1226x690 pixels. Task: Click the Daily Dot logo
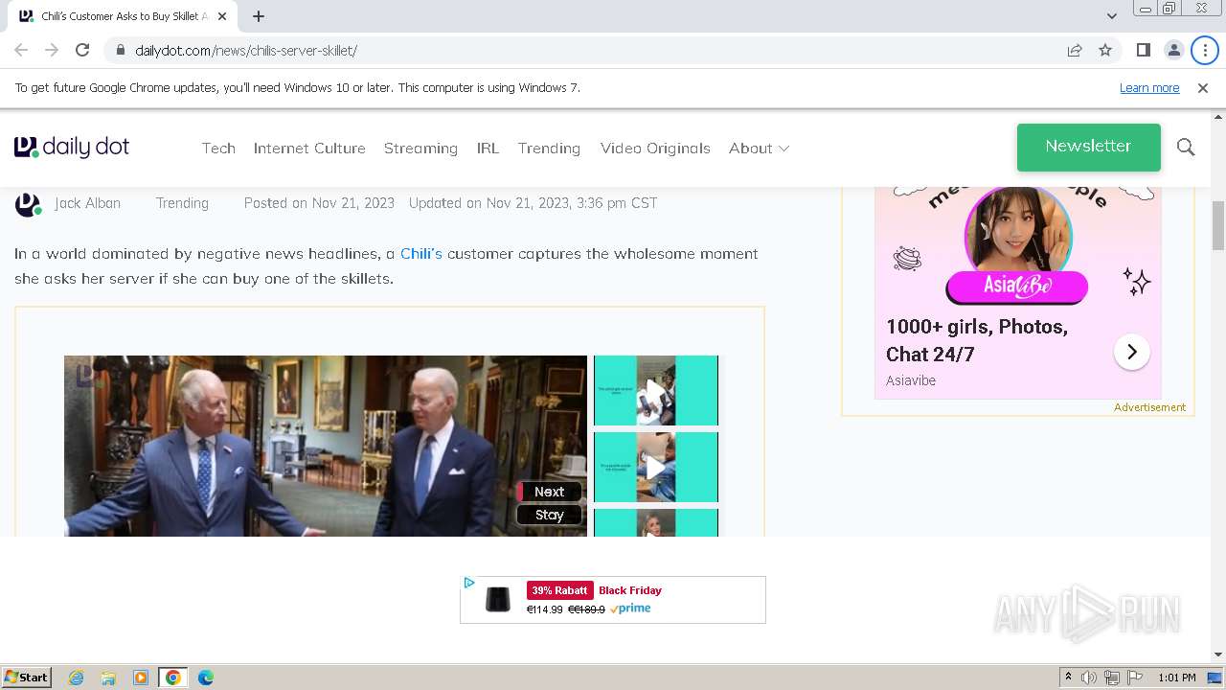pyautogui.click(x=72, y=147)
